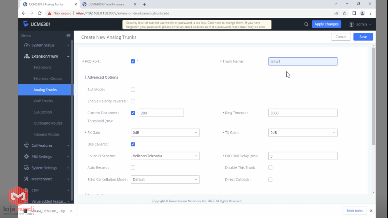This screenshot has height=218, width=388.
Task: Bookmark this page with the star icon
Action: click(344, 13)
